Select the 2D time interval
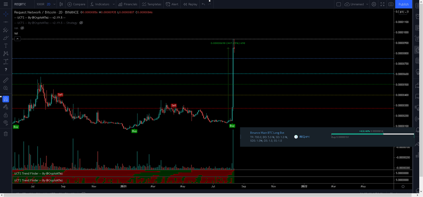Screen dimensions: 423x197 click(x=49, y=4)
